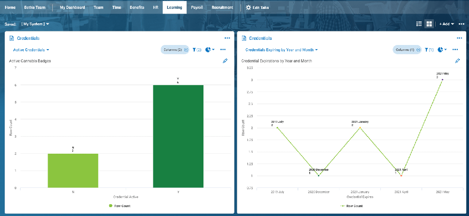
Task: Open the Recruitment tab
Action: coord(222,7)
